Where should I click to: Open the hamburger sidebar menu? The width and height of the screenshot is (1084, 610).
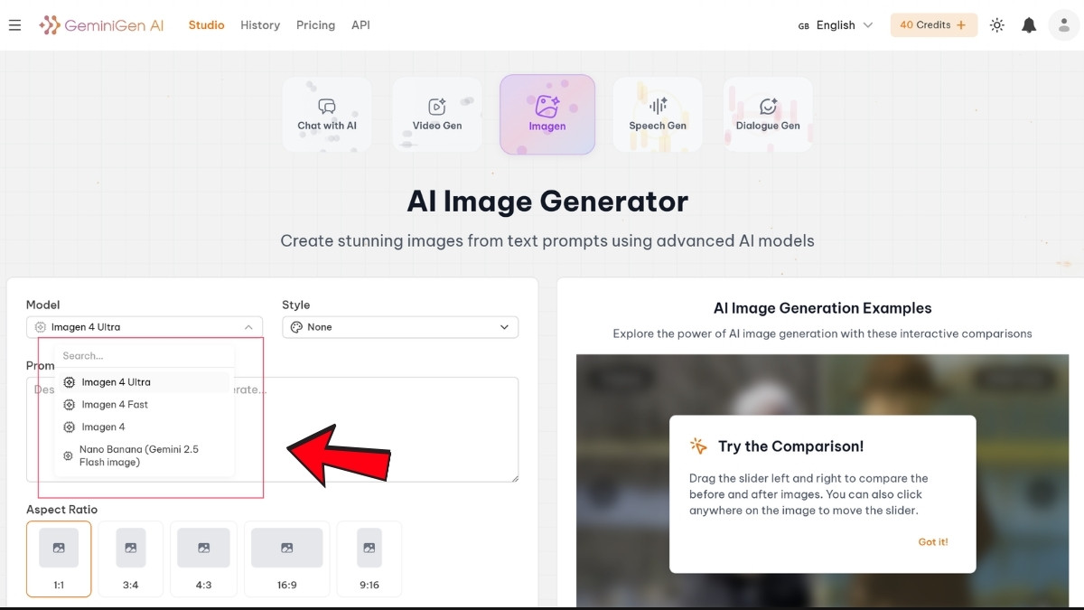[x=14, y=25]
